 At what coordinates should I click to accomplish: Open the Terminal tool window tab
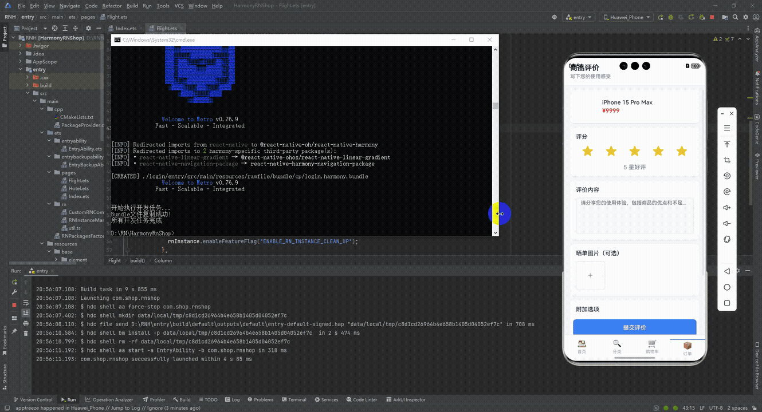tap(293, 399)
